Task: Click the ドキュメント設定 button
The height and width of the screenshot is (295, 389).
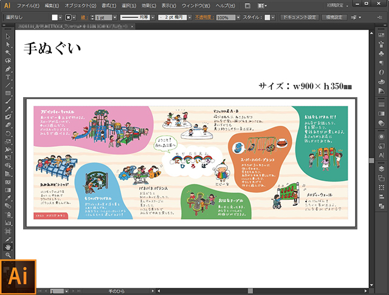Action: pos(299,18)
